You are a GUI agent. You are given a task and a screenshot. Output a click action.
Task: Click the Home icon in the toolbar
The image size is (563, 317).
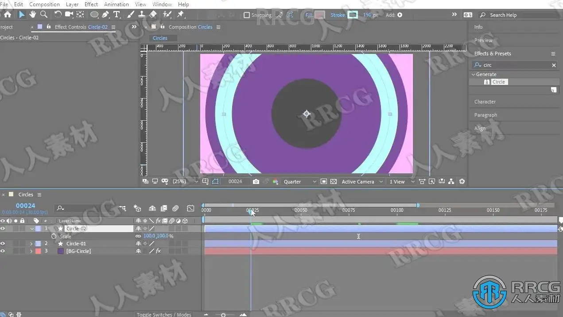tap(8, 15)
